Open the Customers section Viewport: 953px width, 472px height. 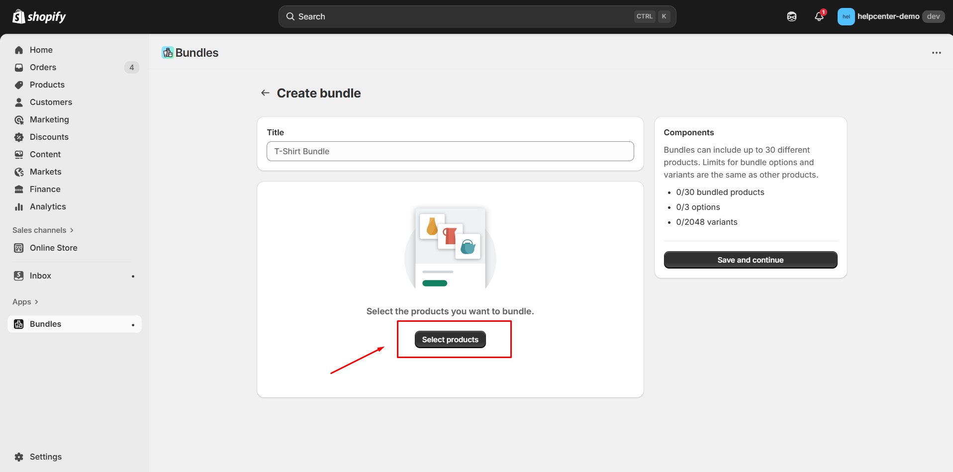(x=51, y=102)
